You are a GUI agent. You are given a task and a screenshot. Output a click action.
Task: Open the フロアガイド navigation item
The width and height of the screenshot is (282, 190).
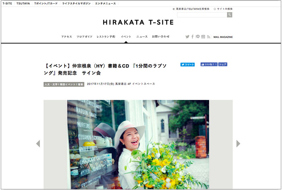coord(84,37)
